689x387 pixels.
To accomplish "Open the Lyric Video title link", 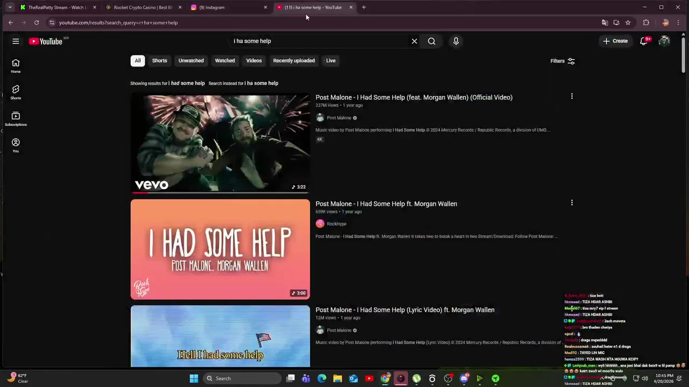I will point(405,310).
